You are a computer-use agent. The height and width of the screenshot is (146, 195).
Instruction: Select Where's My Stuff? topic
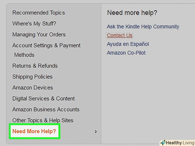coord(34,24)
